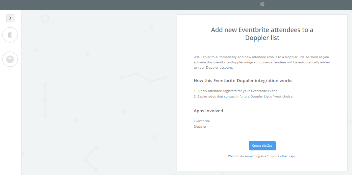Expand the sidebar with the chevron button
Screen dimensions: 352x175
10,18
